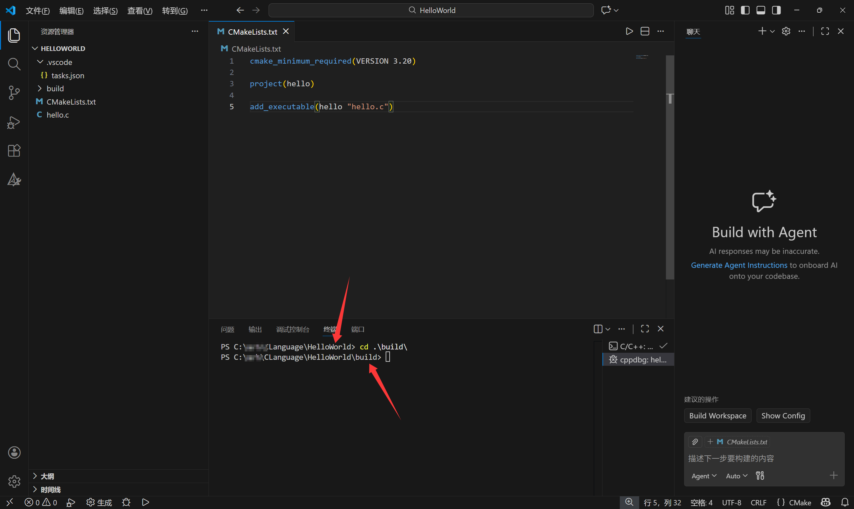The image size is (854, 509).
Task: Toggle the primary sidebar visibility
Action: (745, 10)
